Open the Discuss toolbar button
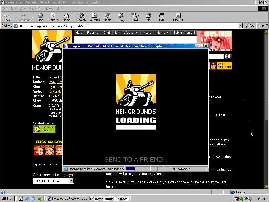 [178, 17]
